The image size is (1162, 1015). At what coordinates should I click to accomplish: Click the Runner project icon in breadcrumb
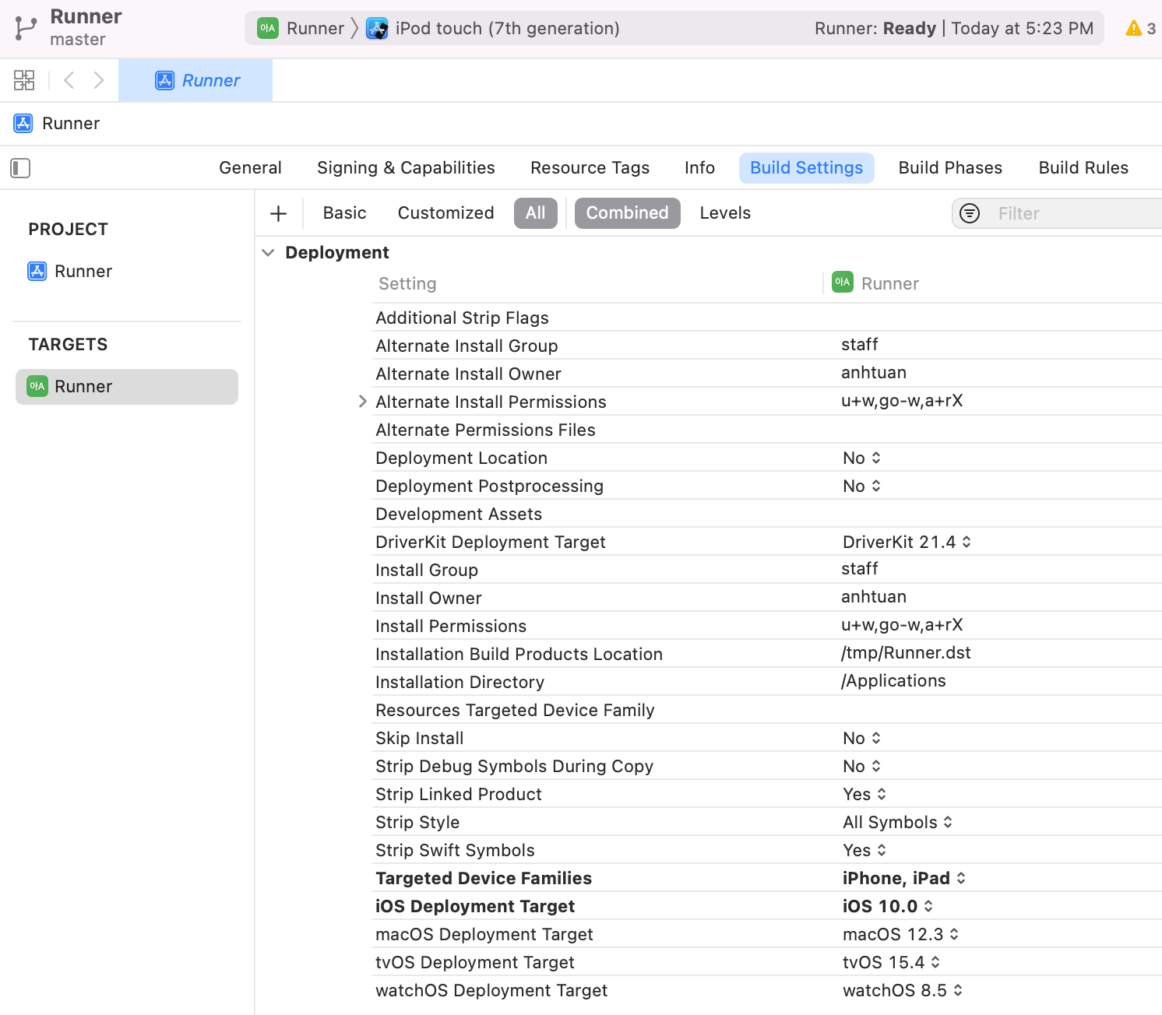(23, 123)
